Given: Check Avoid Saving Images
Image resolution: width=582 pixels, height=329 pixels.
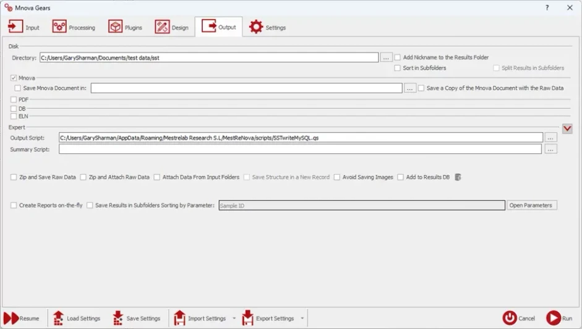Looking at the screenshot, I should (x=336, y=177).
